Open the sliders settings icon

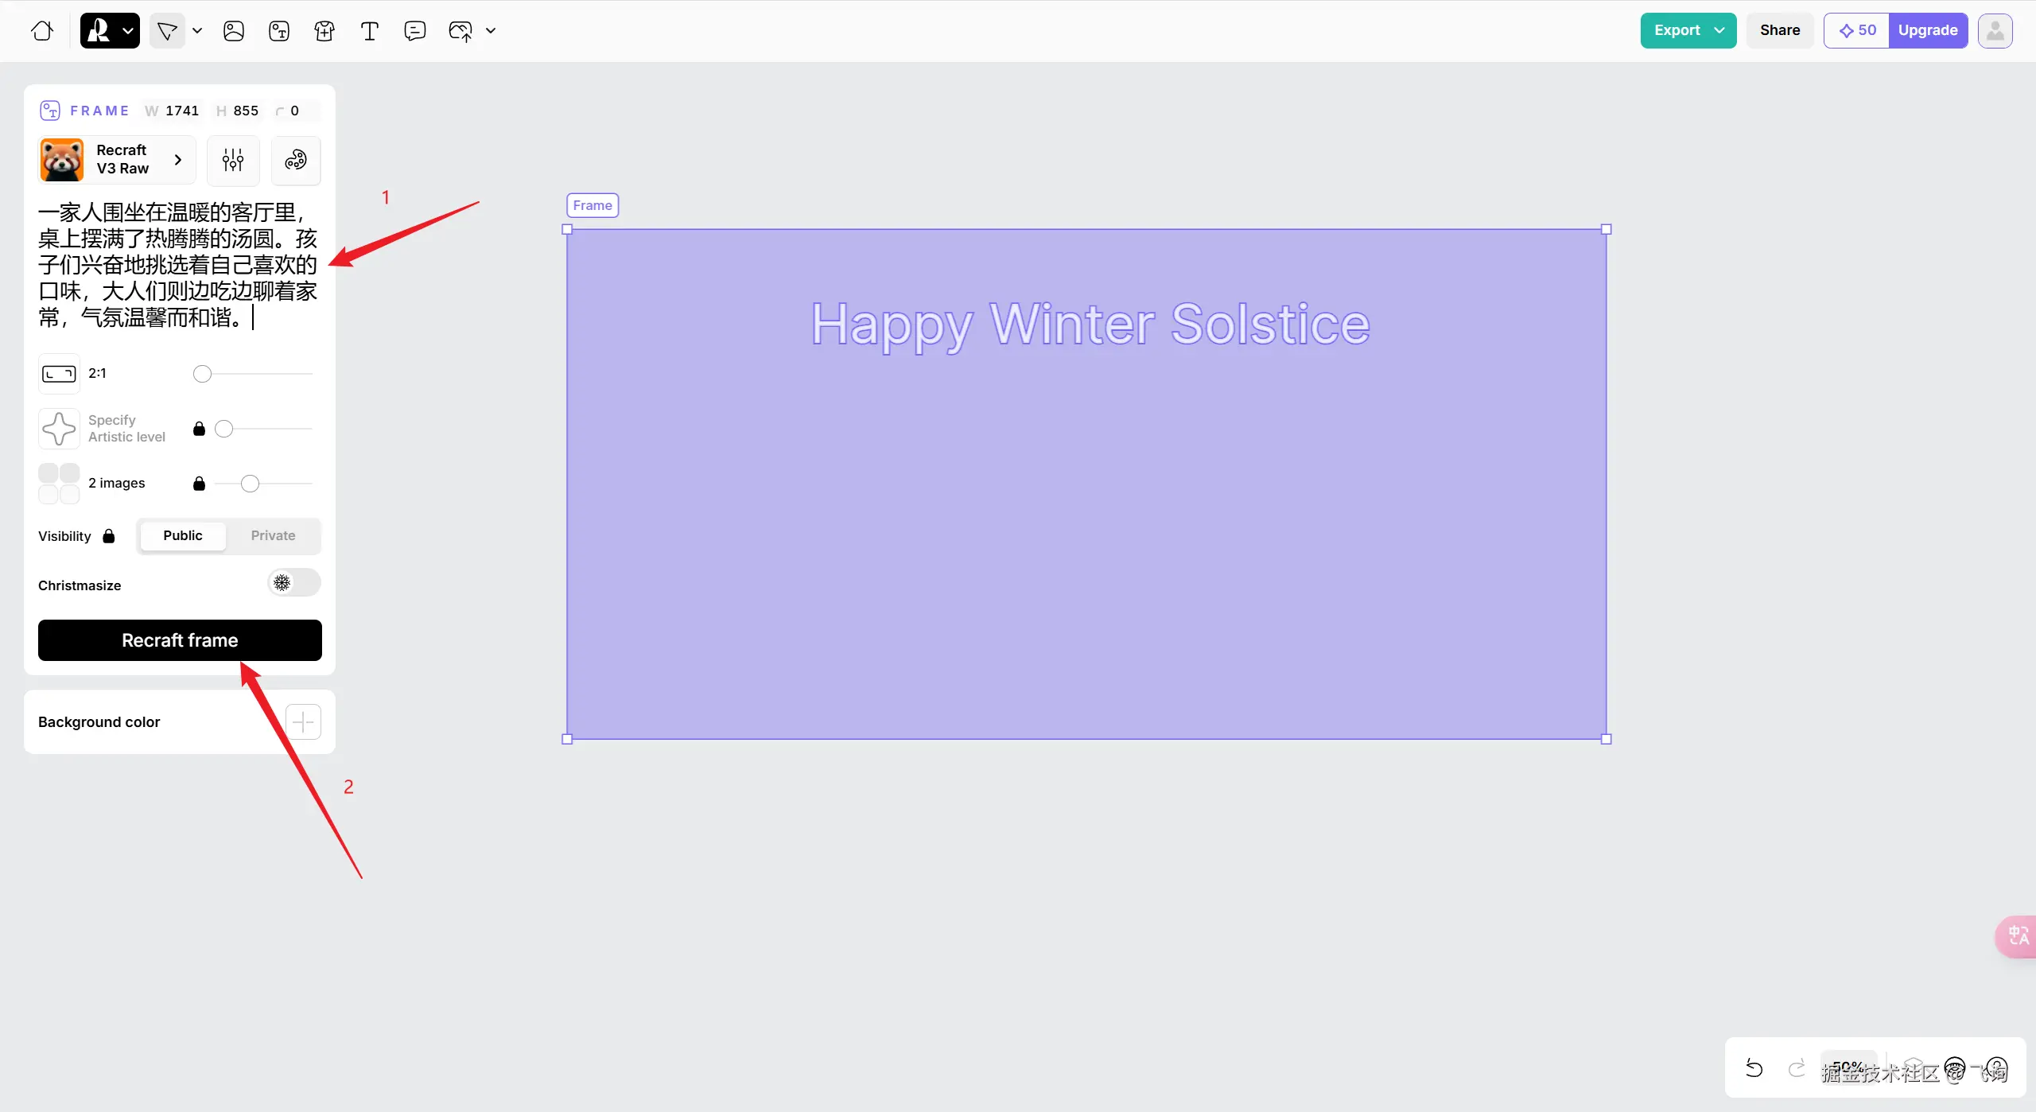click(233, 160)
